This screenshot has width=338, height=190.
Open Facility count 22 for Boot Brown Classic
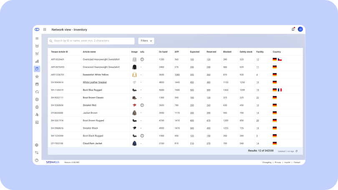click(257, 97)
